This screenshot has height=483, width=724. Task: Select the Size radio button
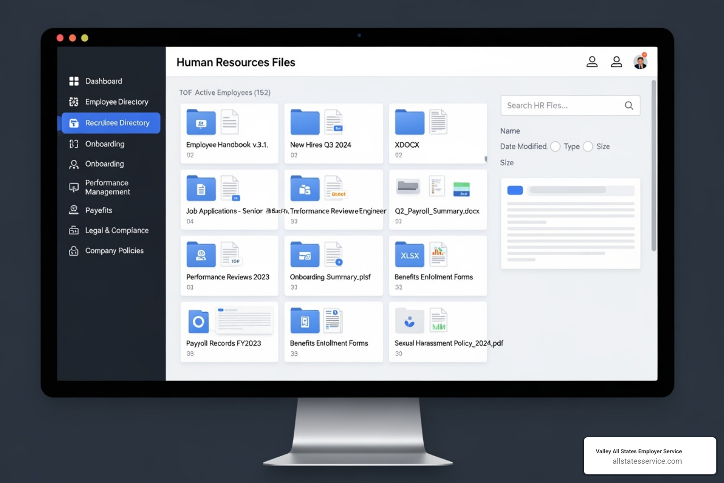(588, 147)
